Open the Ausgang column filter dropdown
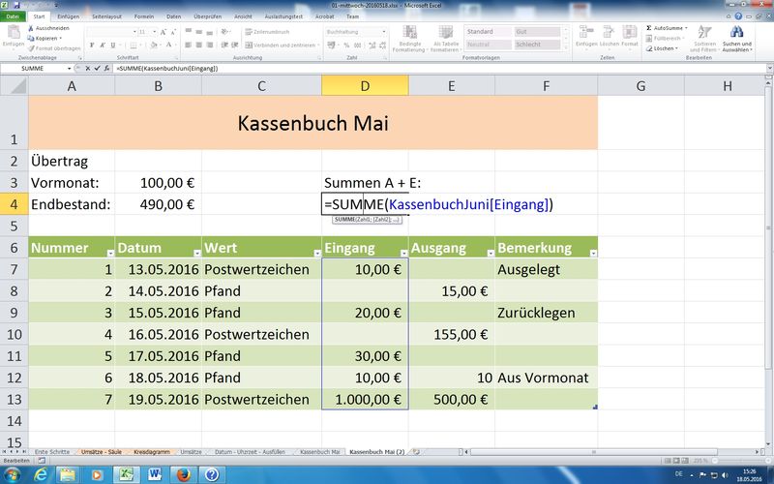Viewport: 774px width, 484px height. pos(491,253)
